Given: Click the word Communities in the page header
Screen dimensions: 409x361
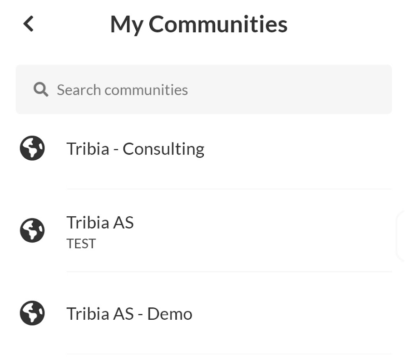Looking at the screenshot, I should (218, 24).
